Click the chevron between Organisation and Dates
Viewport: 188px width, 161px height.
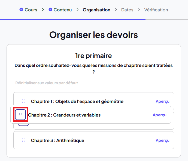116,9
